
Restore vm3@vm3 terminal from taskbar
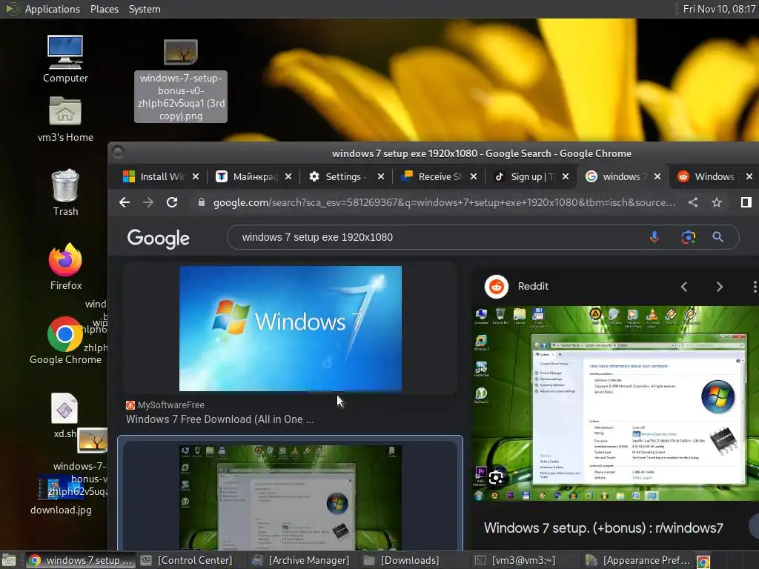click(x=515, y=560)
